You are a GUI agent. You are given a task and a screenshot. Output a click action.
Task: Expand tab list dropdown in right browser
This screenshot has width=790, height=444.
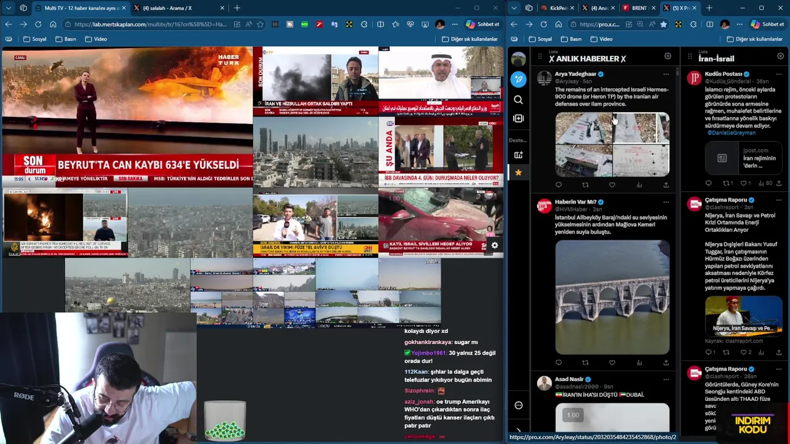tap(513, 8)
